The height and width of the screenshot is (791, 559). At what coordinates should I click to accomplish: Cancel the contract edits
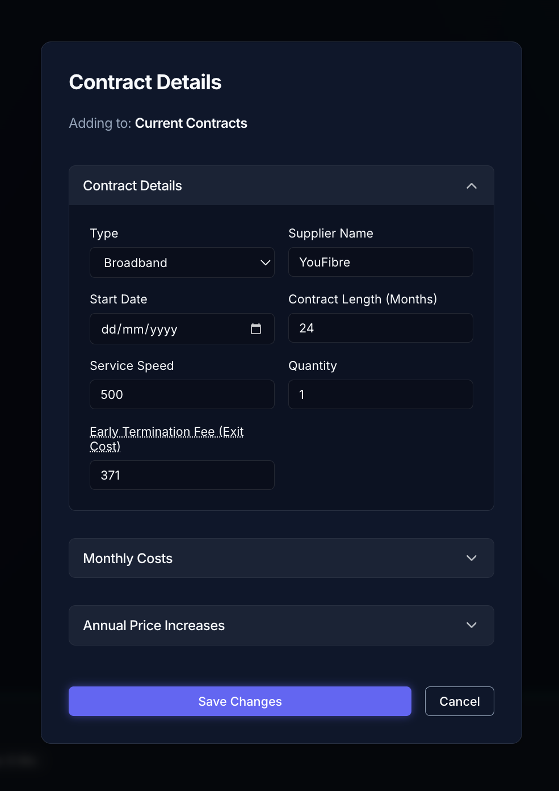click(459, 701)
